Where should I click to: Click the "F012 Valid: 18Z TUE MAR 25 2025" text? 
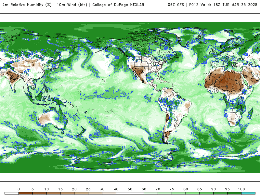tap(223, 5)
